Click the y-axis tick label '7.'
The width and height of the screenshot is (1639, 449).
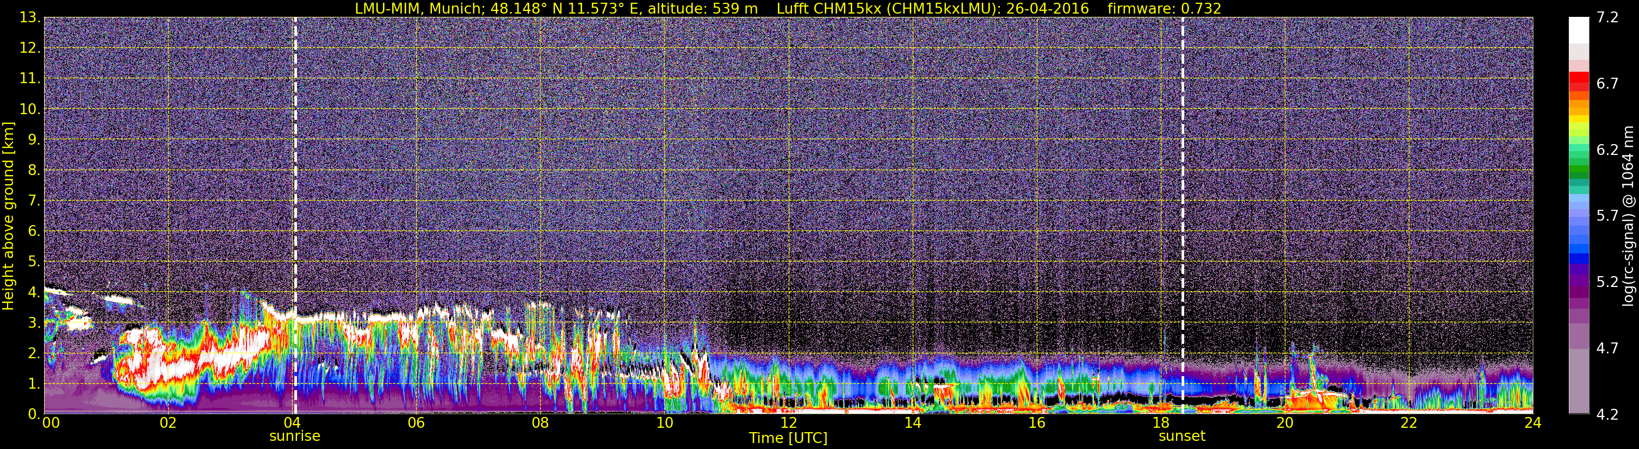(34, 201)
